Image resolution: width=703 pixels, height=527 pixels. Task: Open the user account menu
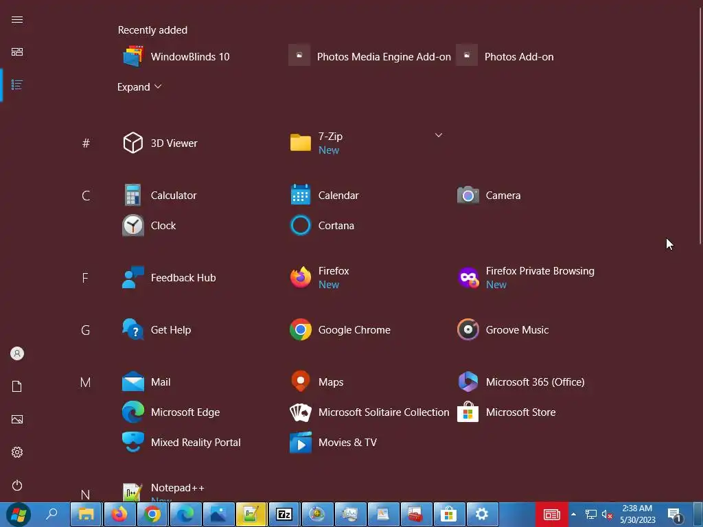click(x=17, y=353)
